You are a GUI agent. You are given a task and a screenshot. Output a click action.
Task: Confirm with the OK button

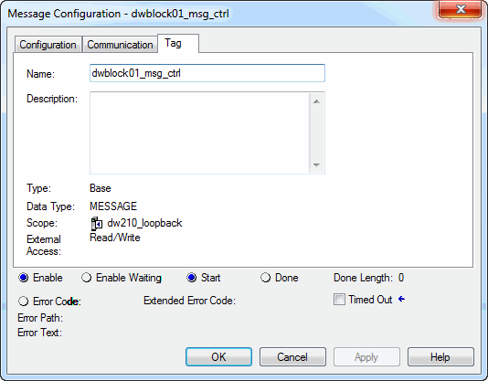pos(218,356)
